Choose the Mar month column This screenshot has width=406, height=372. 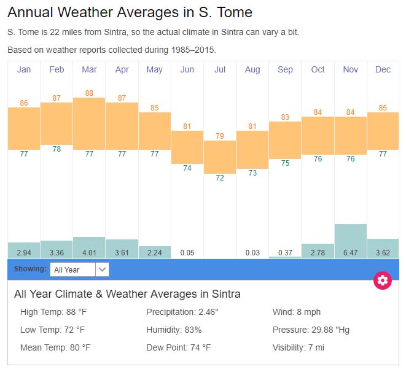click(x=89, y=70)
